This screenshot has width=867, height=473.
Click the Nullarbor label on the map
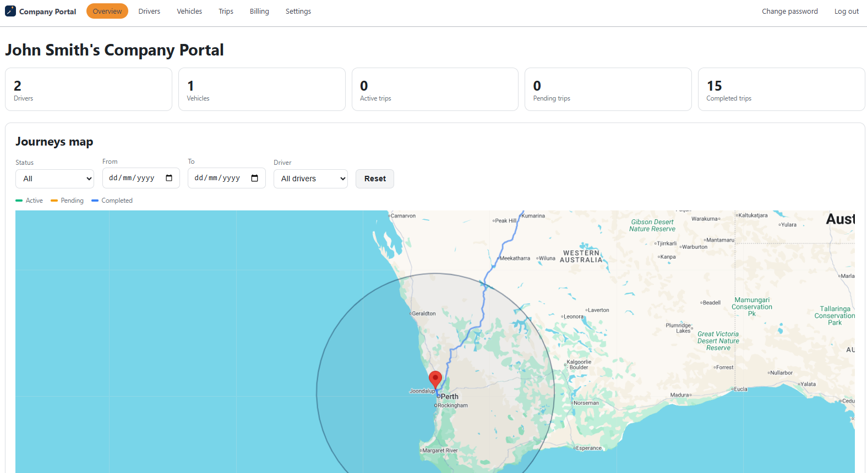tap(781, 373)
